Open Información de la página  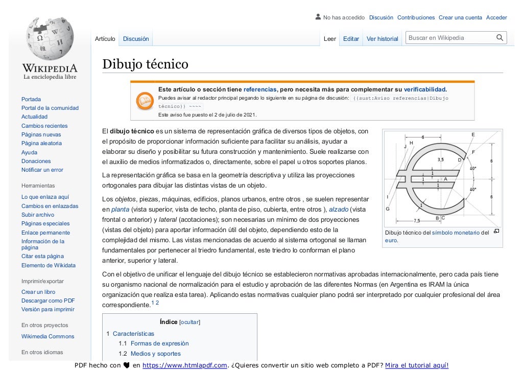click(x=43, y=244)
